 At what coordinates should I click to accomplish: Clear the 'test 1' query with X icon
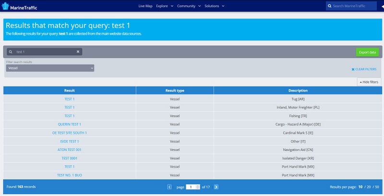point(78,52)
